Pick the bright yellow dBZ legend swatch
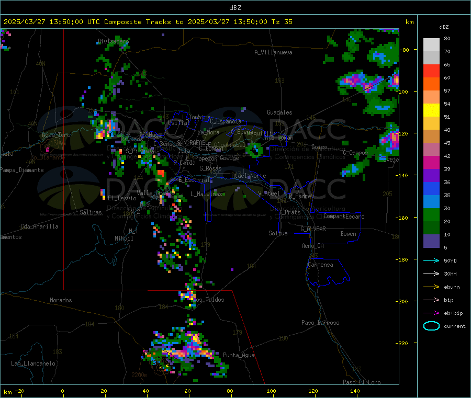 point(431,110)
